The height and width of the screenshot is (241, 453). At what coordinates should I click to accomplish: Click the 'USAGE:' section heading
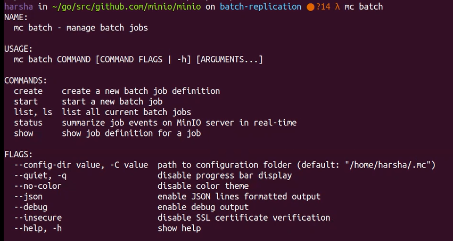point(19,49)
